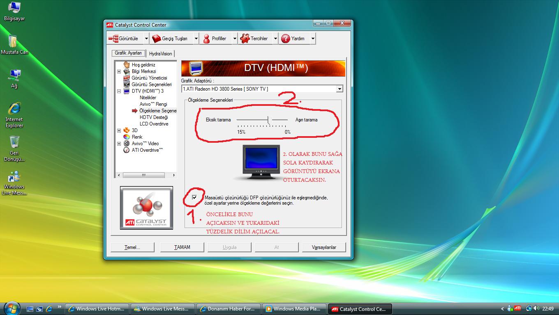
Task: Select DTV (HDMI) 3 tree item
Action: click(147, 91)
